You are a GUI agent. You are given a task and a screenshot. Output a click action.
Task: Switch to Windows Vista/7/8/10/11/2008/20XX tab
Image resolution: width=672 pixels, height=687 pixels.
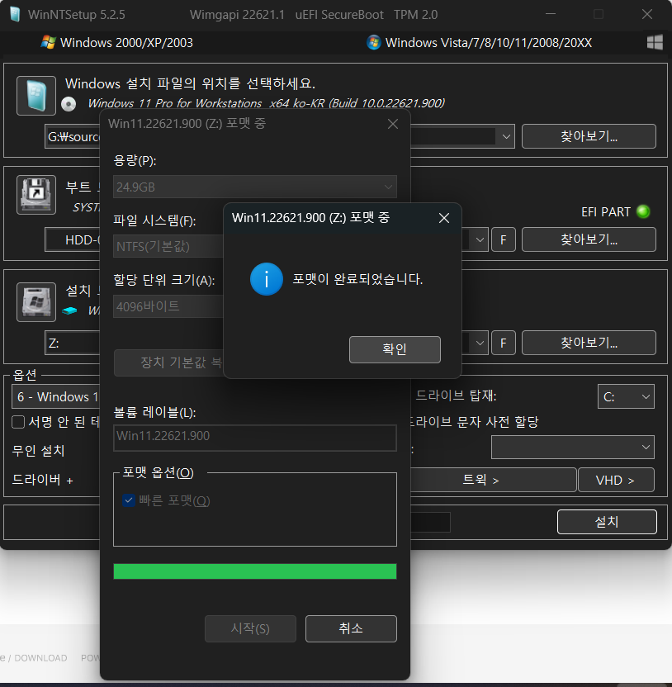tap(480, 42)
